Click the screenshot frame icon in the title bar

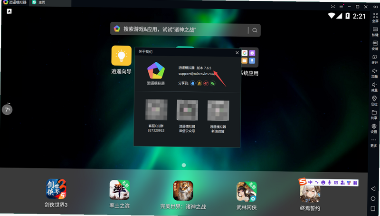pyautogui.click(x=333, y=7)
